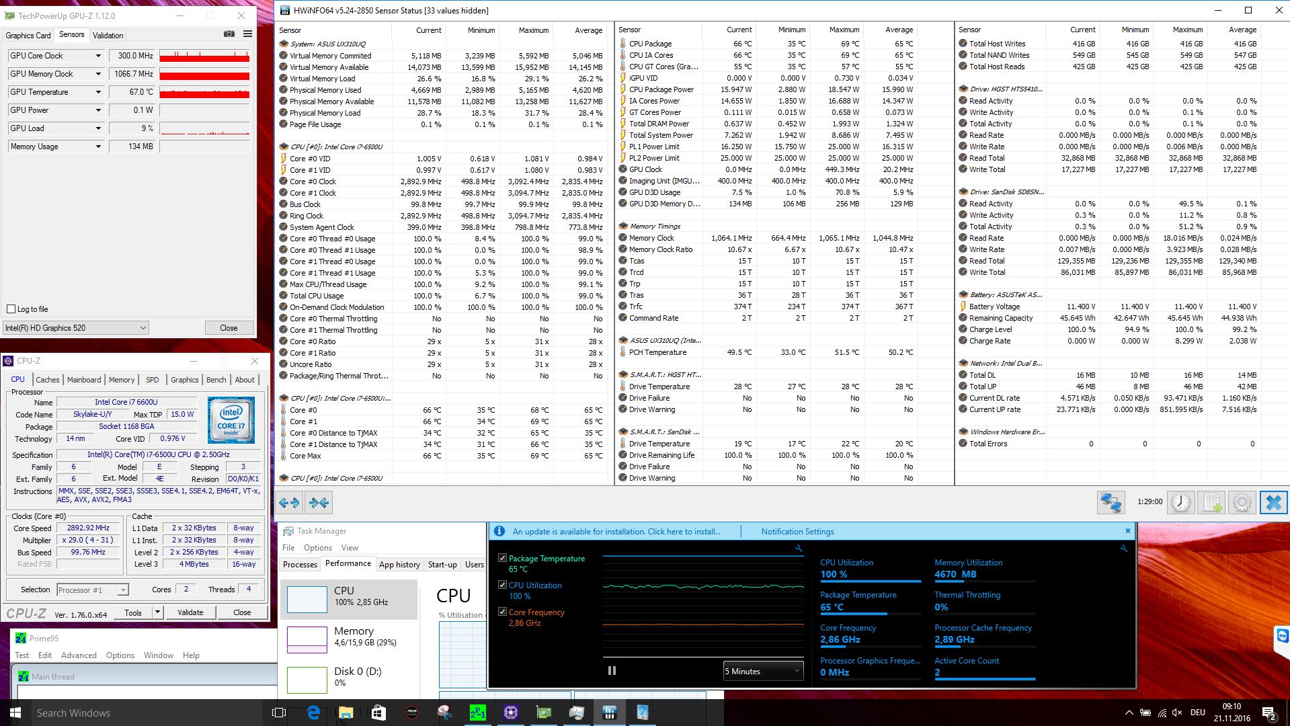This screenshot has width=1290, height=726.
Task: Click HWiNFO blue X close sensors icon
Action: click(1273, 502)
